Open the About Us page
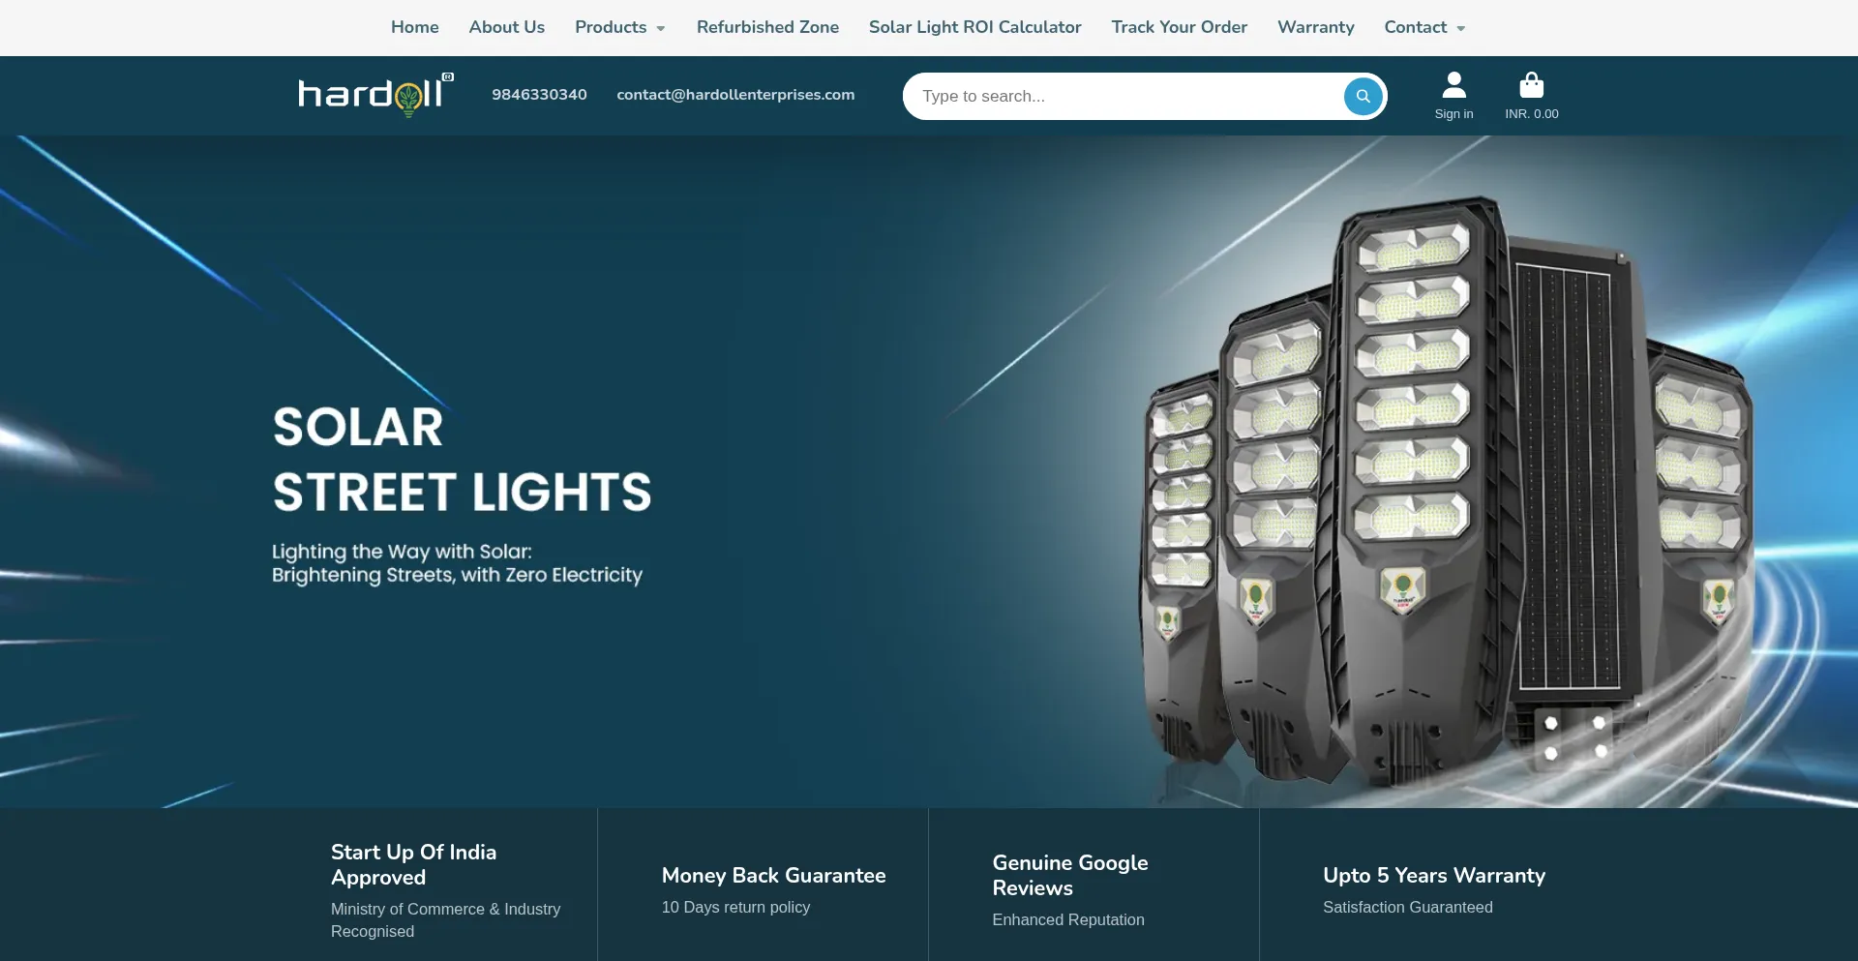The image size is (1858, 961). tap(507, 27)
